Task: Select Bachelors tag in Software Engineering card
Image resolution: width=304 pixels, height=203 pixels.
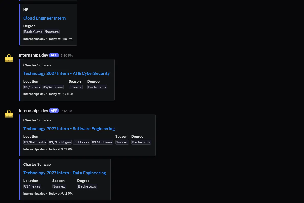Action: click(141, 142)
